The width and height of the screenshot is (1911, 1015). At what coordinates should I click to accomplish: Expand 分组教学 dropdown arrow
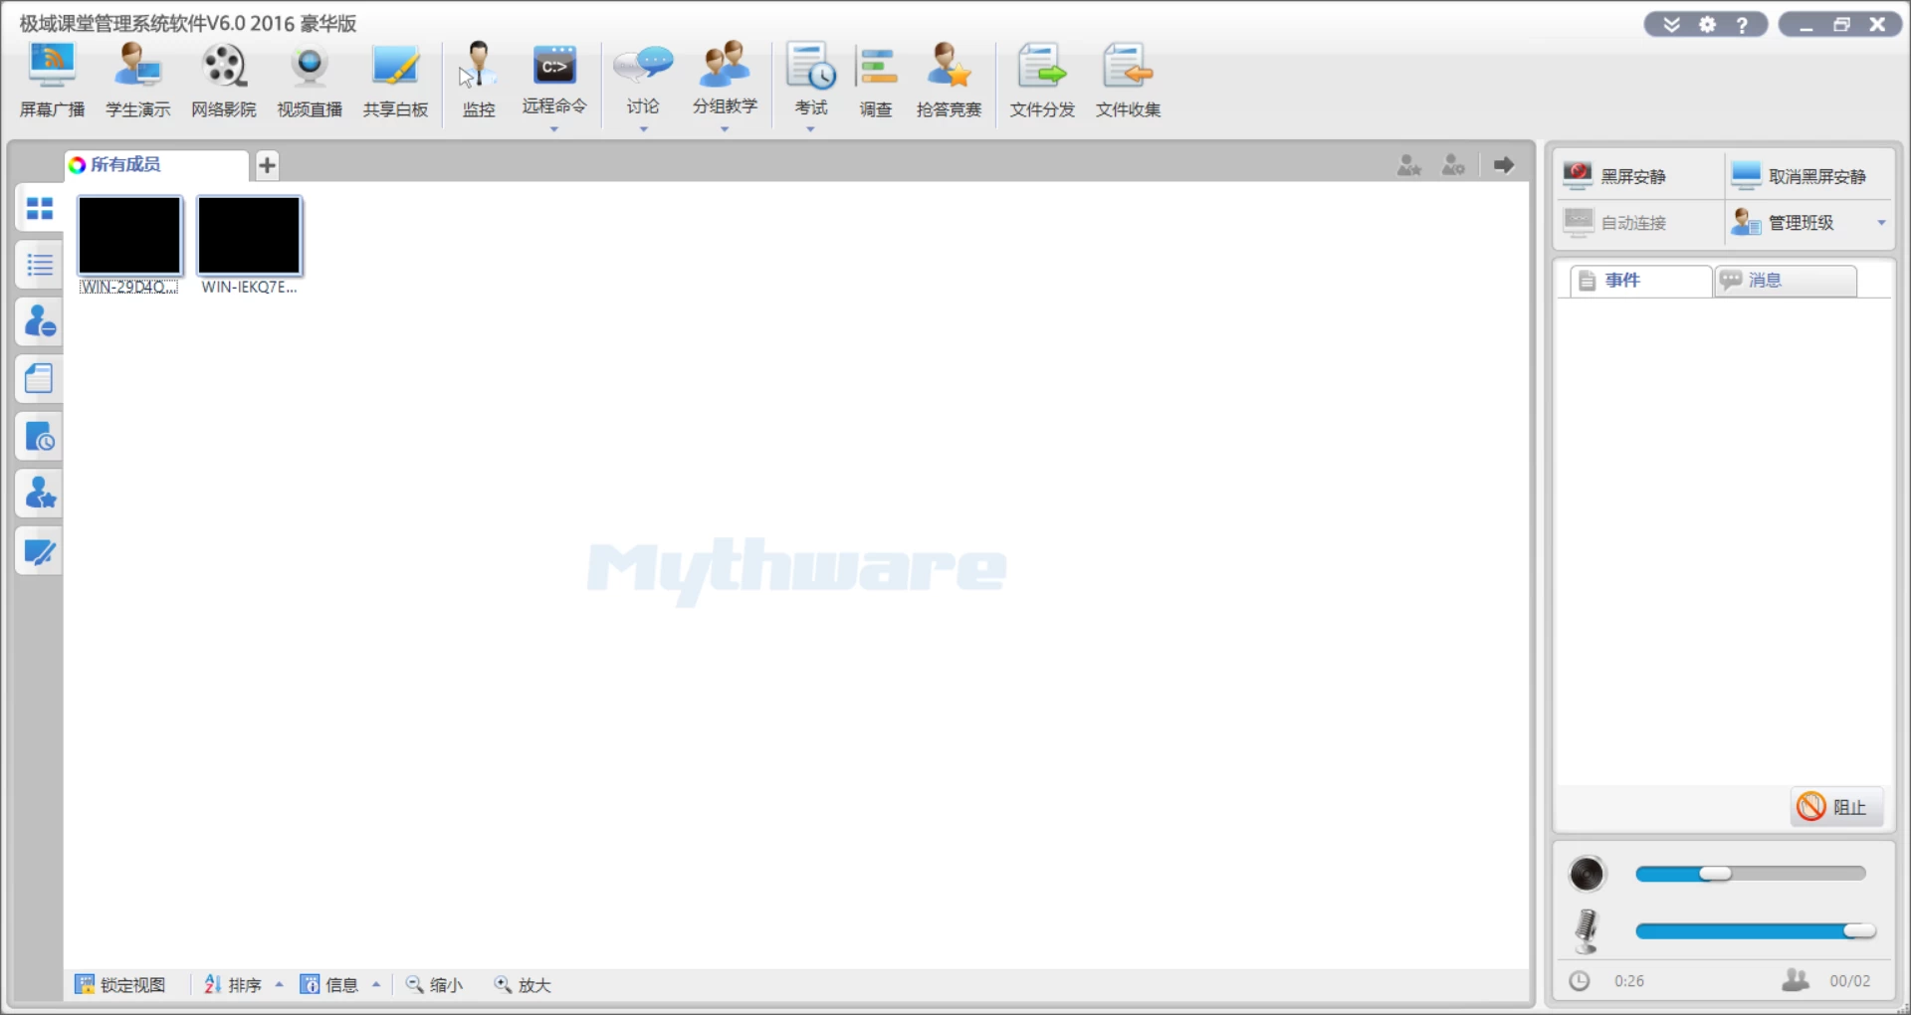click(x=725, y=128)
